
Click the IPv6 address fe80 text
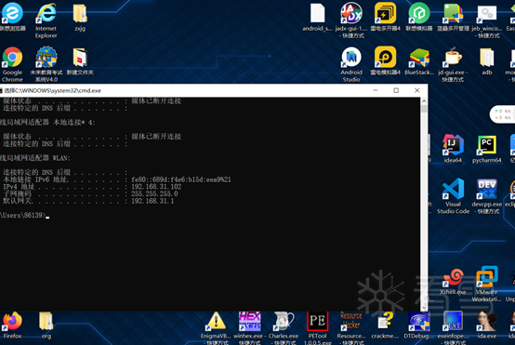click(181, 179)
